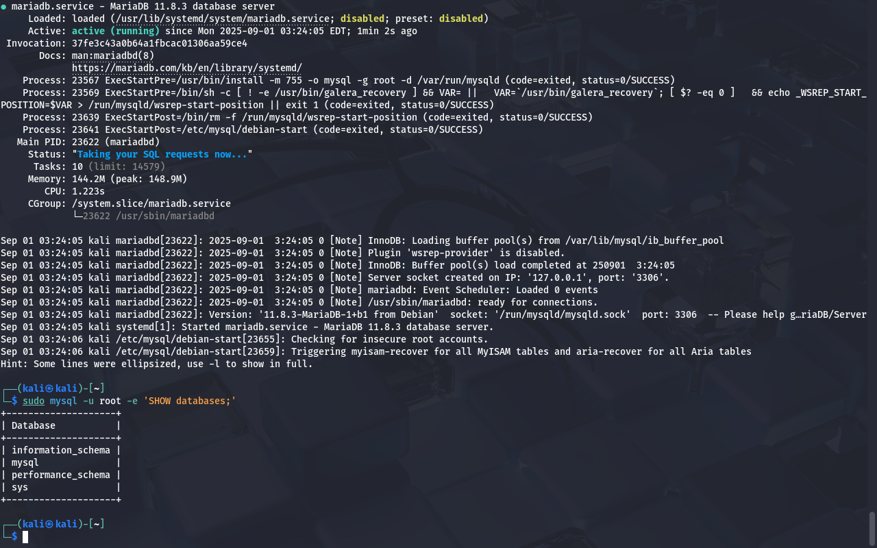
Task: Click the 'Hint: Some lines were ellipsized' line
Action: point(157,364)
